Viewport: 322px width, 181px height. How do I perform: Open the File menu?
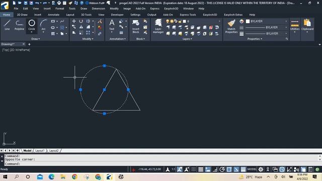[16, 9]
